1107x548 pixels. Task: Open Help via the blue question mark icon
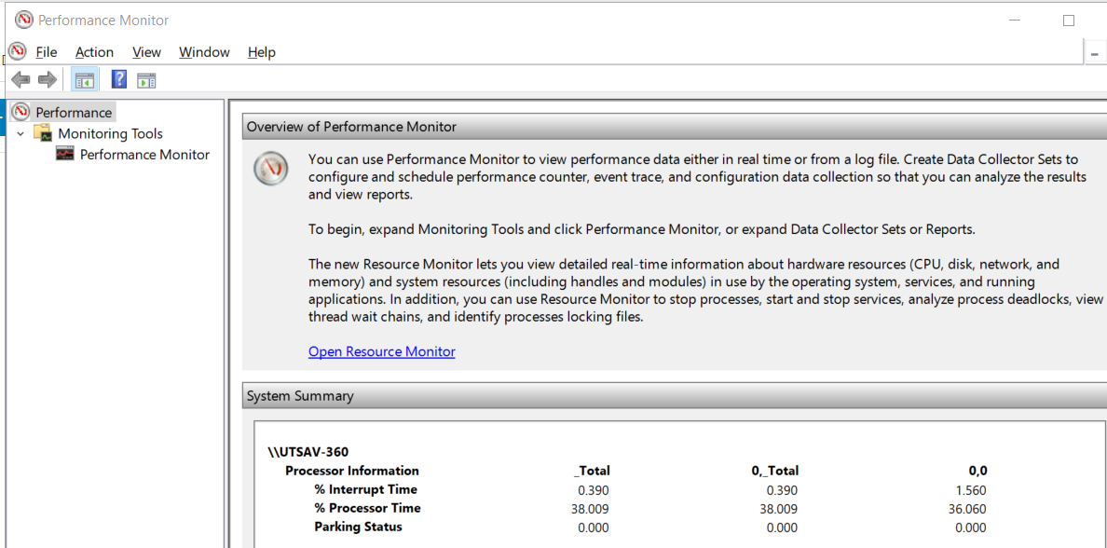coord(119,80)
